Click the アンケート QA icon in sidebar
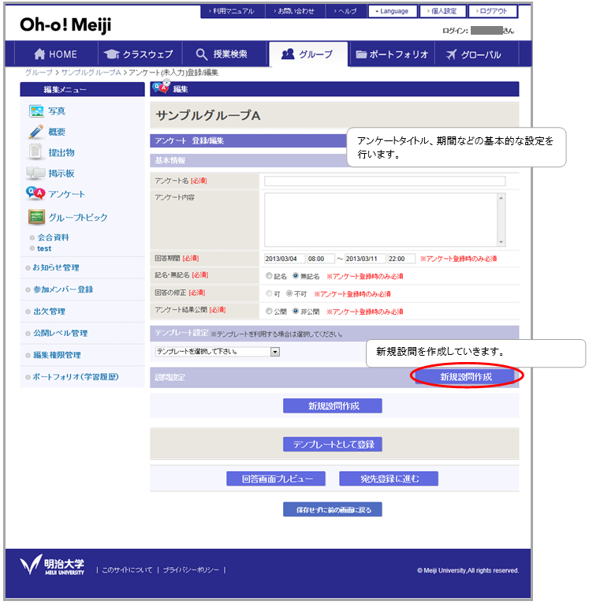This screenshot has width=589, height=605. pos(35,193)
